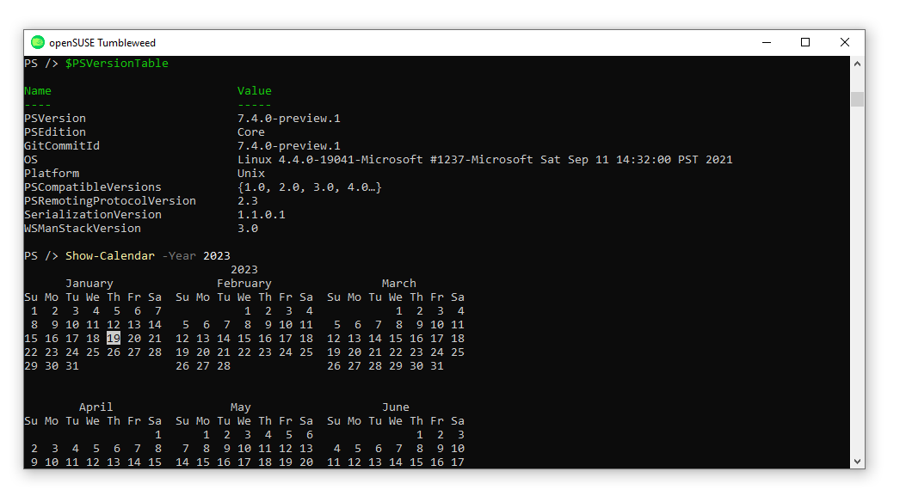The image size is (906, 502).
Task: Click the openSUSE logo in the title bar
Action: pos(36,41)
